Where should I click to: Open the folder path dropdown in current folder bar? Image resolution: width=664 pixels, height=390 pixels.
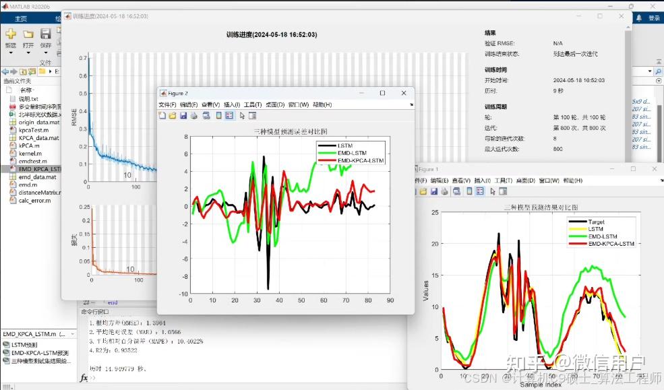pyautogui.click(x=51, y=70)
